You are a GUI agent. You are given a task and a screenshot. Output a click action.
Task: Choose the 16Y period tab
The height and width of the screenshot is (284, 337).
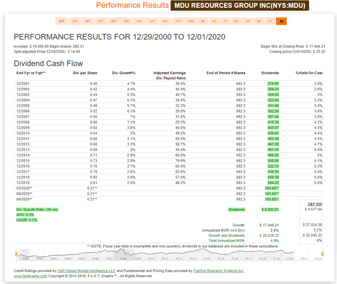114,21
